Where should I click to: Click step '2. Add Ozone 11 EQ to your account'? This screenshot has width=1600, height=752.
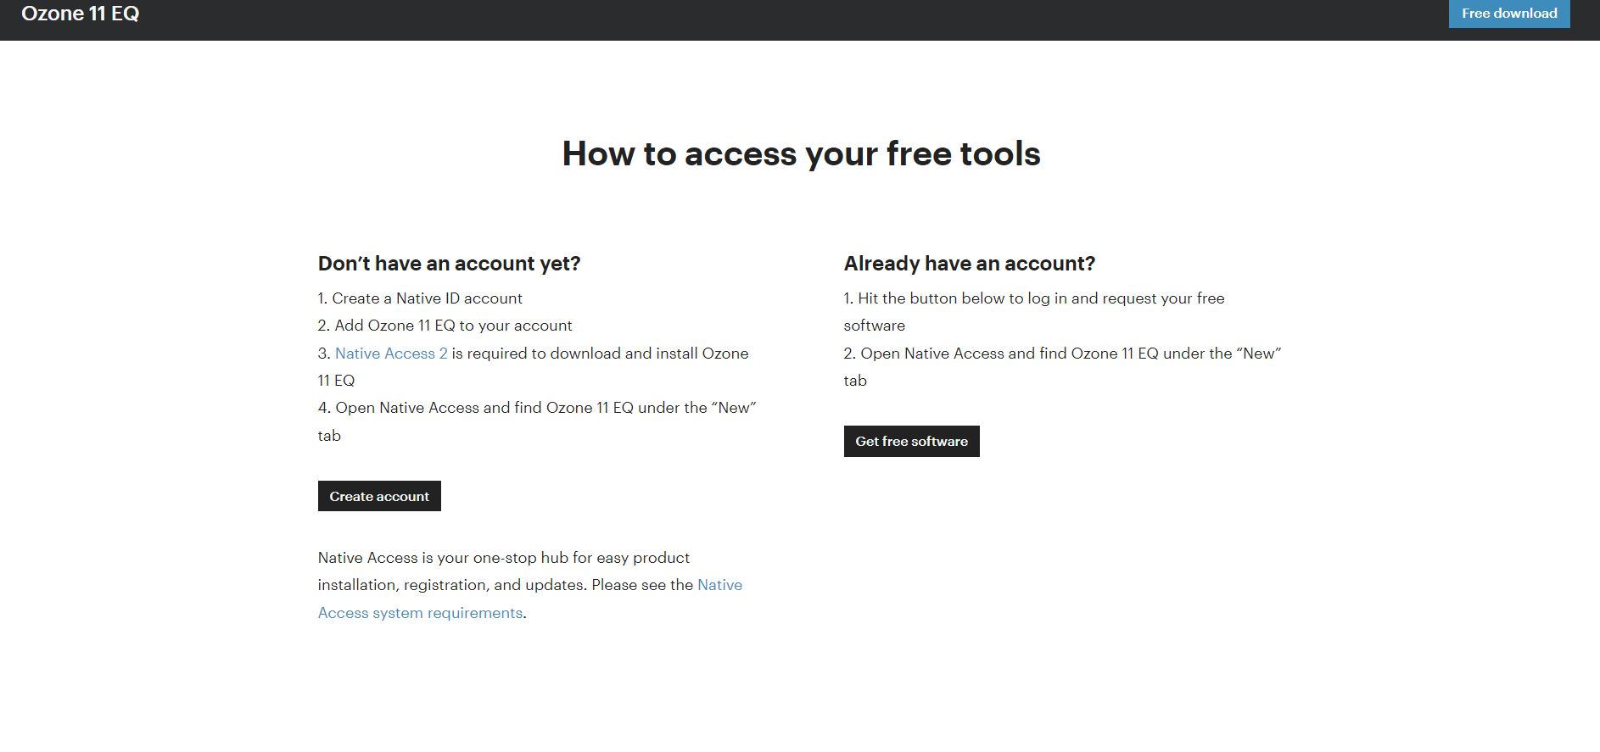445,326
